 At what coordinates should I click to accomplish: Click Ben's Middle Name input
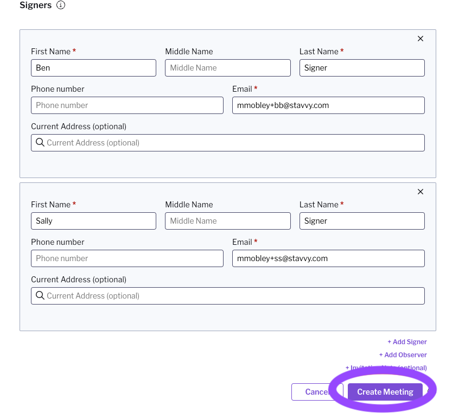click(x=228, y=68)
